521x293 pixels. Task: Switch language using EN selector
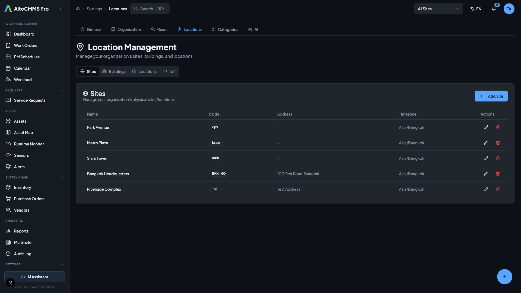[476, 9]
